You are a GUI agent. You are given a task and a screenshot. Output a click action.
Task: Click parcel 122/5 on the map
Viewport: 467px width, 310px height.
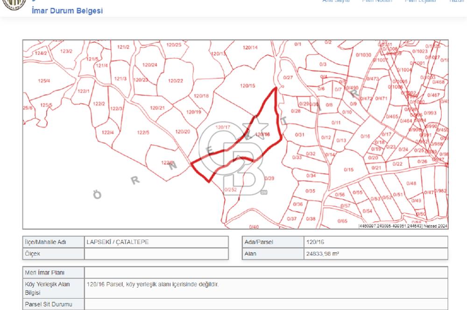143,132
